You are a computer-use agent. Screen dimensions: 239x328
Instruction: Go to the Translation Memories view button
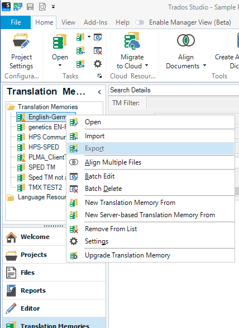(x=54, y=323)
